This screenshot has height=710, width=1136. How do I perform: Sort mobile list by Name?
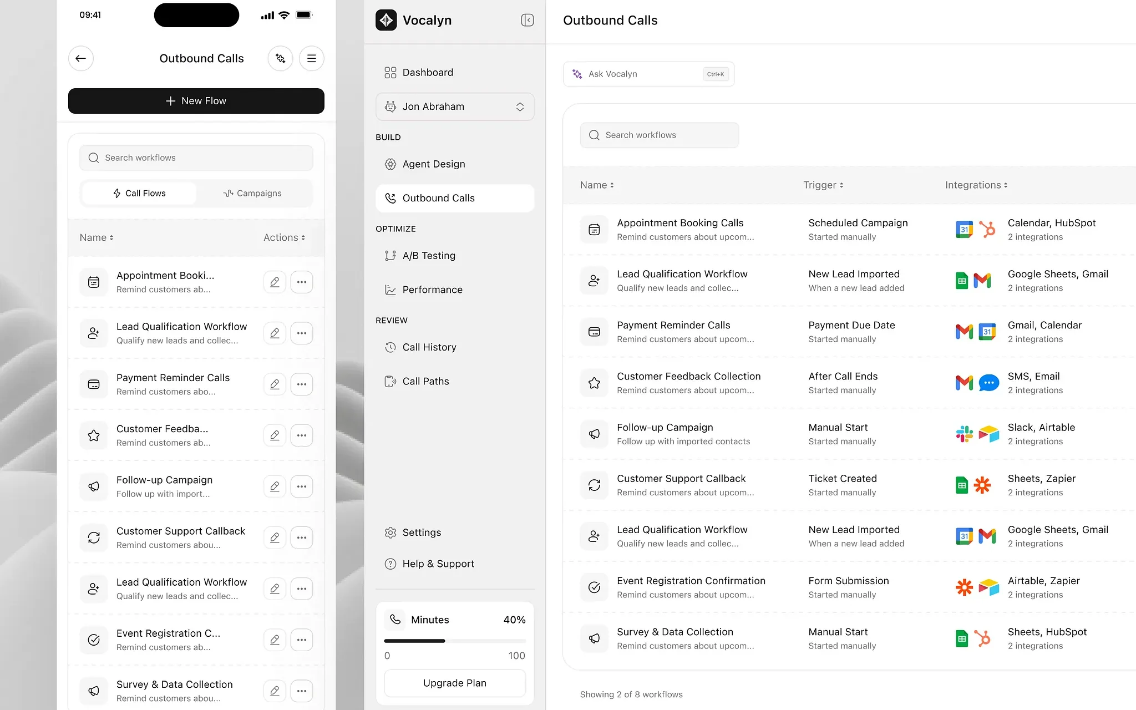(x=97, y=237)
